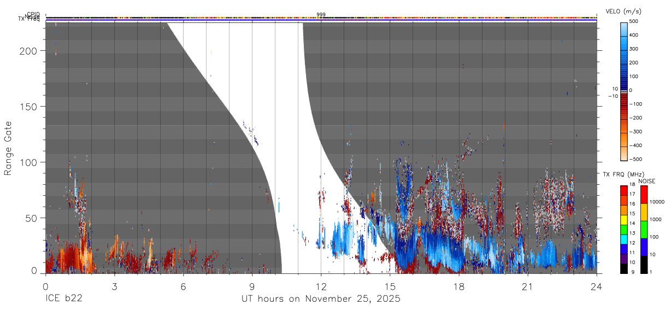Click the 12 hour tick label on time axis

(x=321, y=286)
